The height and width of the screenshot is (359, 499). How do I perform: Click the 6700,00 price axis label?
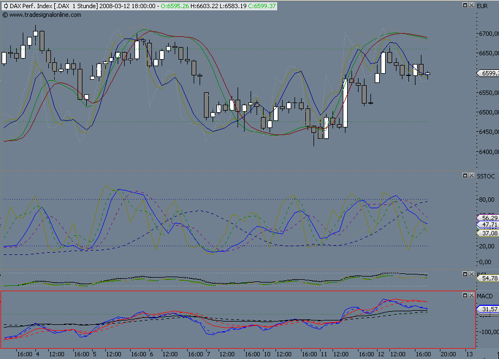coord(489,34)
